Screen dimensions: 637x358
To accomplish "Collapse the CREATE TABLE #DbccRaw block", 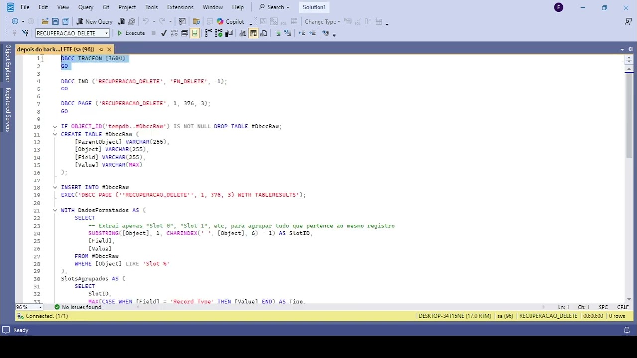I will [55, 134].
